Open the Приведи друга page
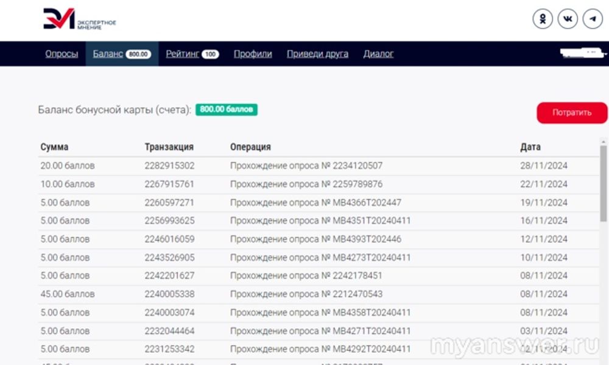Viewport: 609px width, 365px height. [317, 54]
